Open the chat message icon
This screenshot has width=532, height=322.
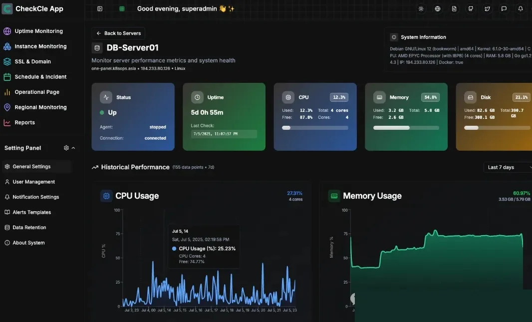[504, 9]
